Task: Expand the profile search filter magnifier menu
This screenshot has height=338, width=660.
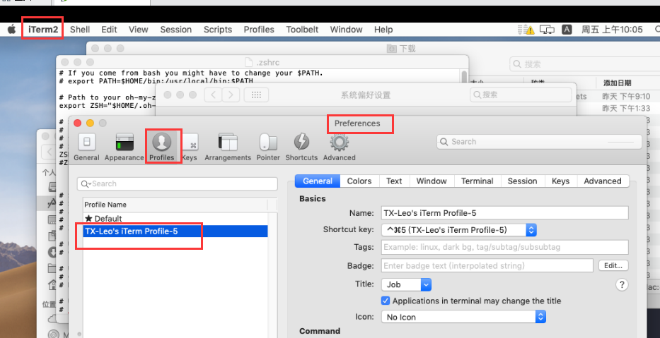Action: [x=86, y=183]
